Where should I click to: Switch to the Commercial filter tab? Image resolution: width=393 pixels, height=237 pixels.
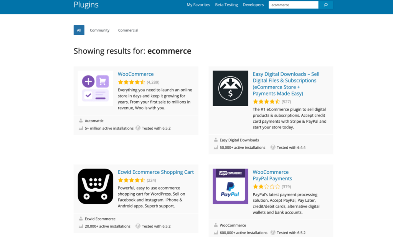tap(128, 30)
